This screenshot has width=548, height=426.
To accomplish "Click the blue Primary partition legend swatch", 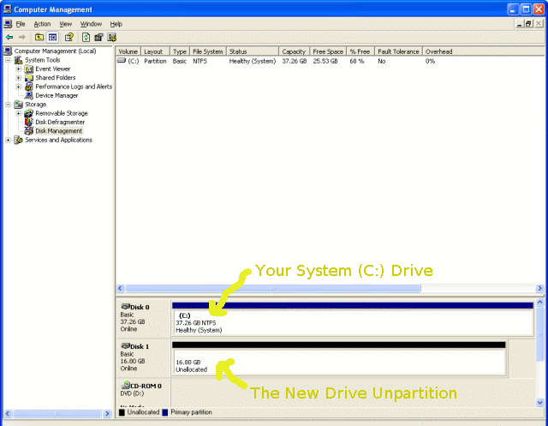I will coord(165,412).
